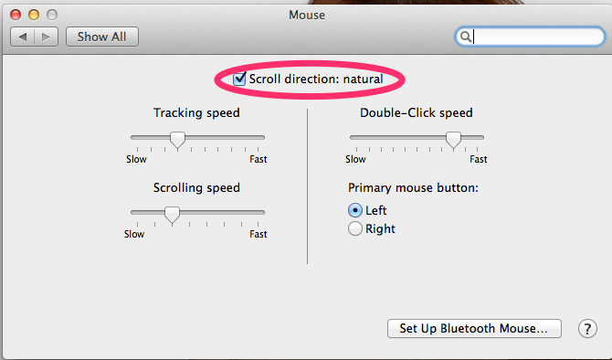This screenshot has height=360, width=612.
Task: Open help with the question mark button
Action: [587, 328]
